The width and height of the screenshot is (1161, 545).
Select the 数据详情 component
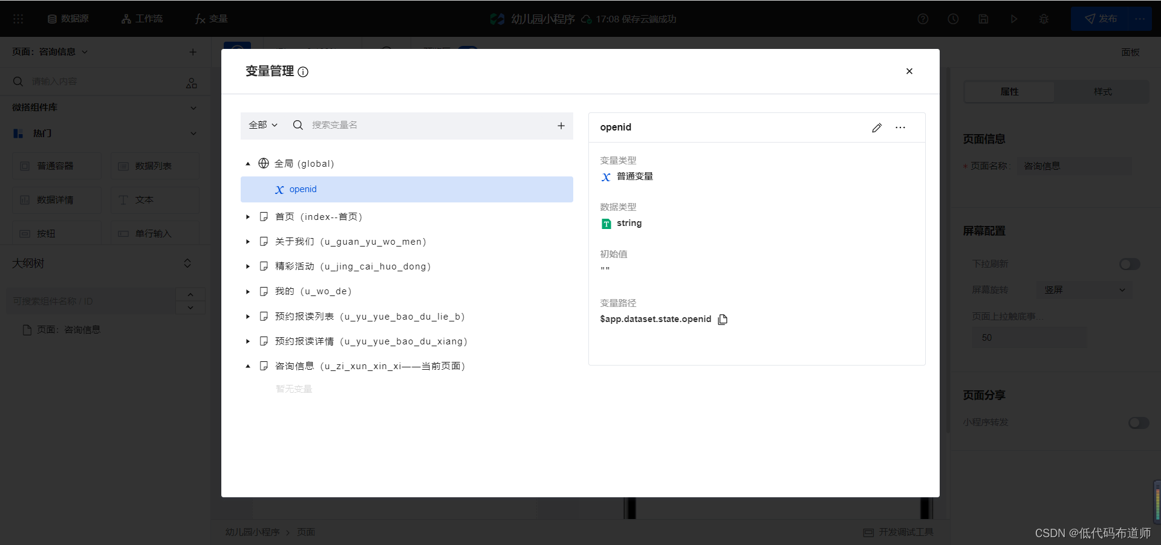pyautogui.click(x=57, y=200)
